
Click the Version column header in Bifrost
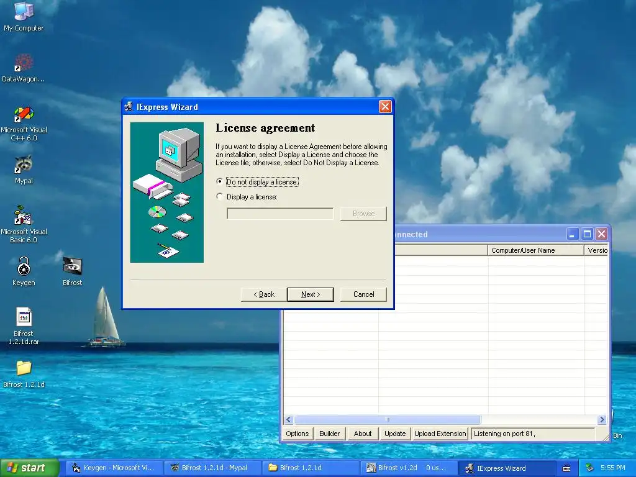(x=596, y=250)
